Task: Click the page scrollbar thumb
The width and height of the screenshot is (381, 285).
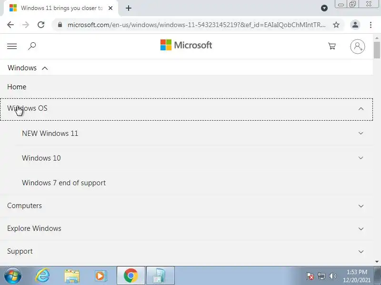Action: [x=377, y=50]
